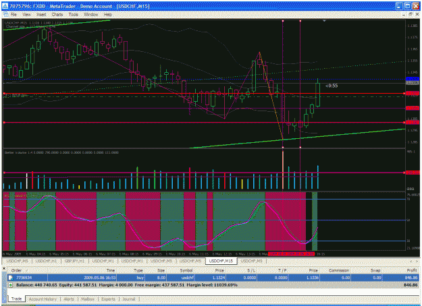Close the chart child window

[x=417, y=15]
